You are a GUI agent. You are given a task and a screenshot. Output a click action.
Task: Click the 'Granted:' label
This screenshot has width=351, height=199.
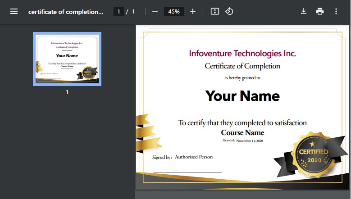[x=228, y=140]
